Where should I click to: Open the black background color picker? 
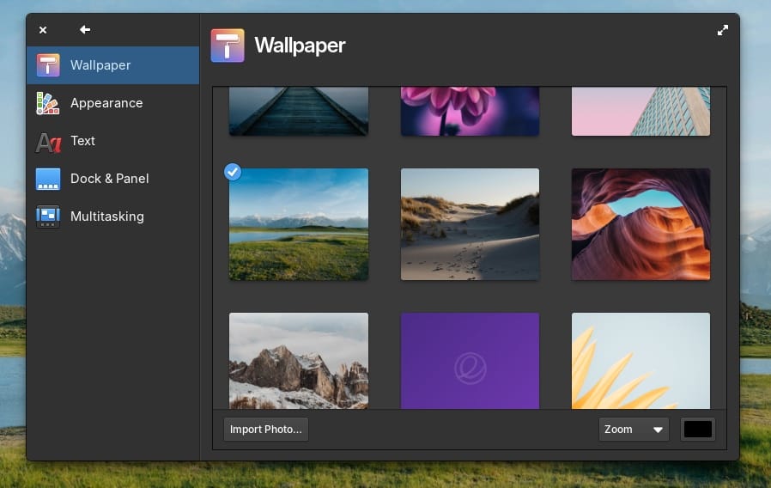[x=697, y=430]
